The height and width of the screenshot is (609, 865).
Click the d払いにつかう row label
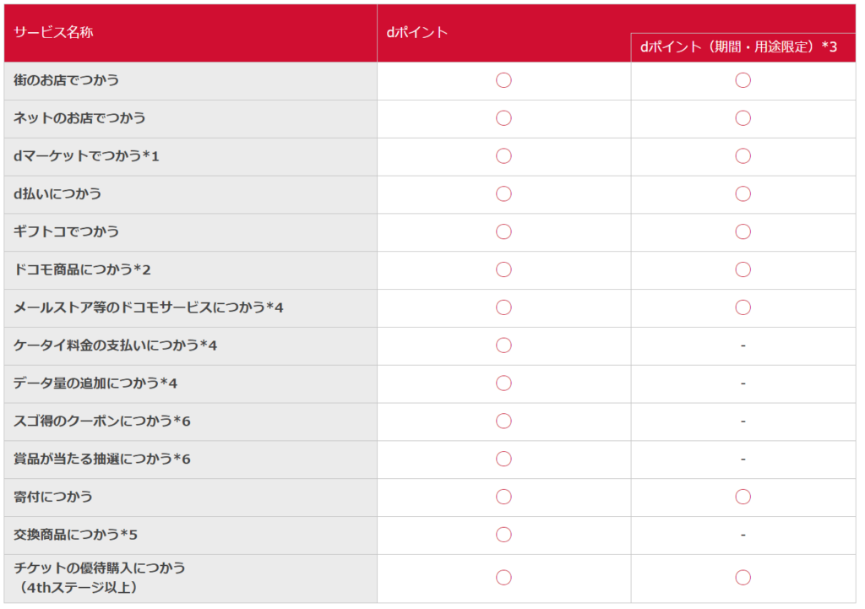click(x=57, y=194)
